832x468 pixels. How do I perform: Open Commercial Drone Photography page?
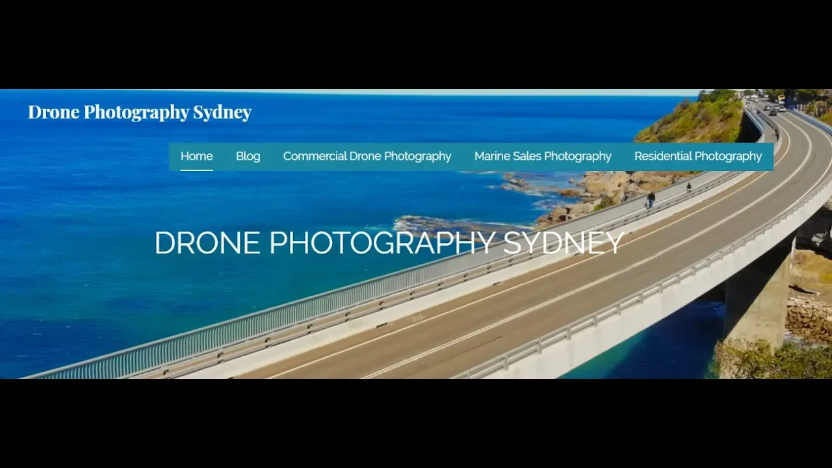pyautogui.click(x=367, y=156)
